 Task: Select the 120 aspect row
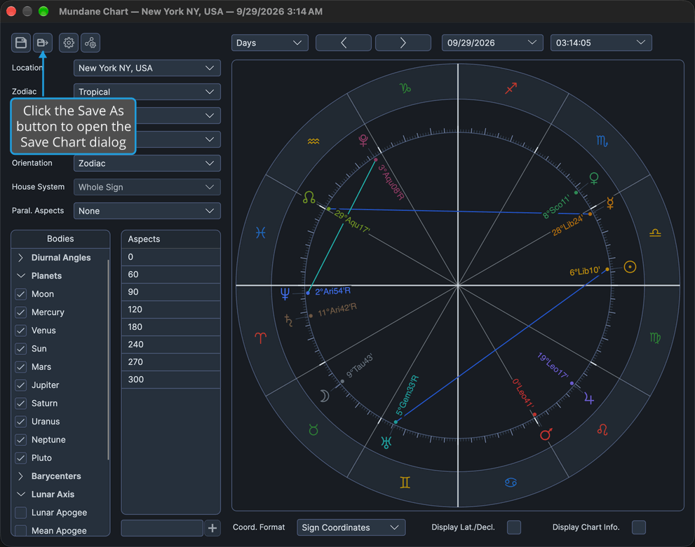coord(171,310)
